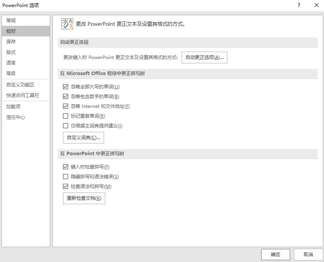The image size is (324, 262).
Task: Click 重新检查文档(K) button
Action: click(x=84, y=198)
